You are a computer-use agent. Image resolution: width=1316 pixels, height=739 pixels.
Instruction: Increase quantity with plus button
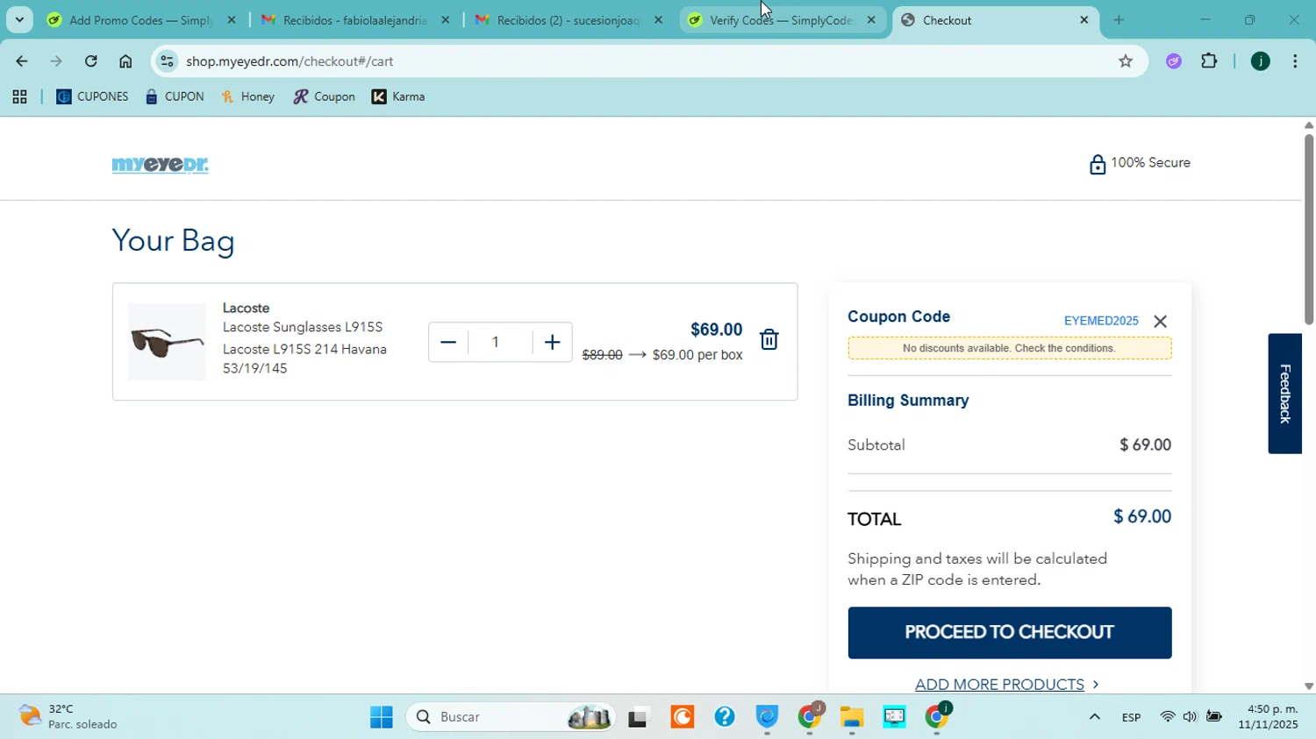552,342
